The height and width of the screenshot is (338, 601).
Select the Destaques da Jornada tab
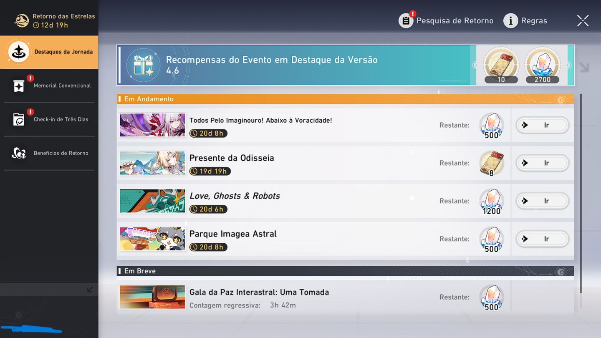[x=49, y=52]
